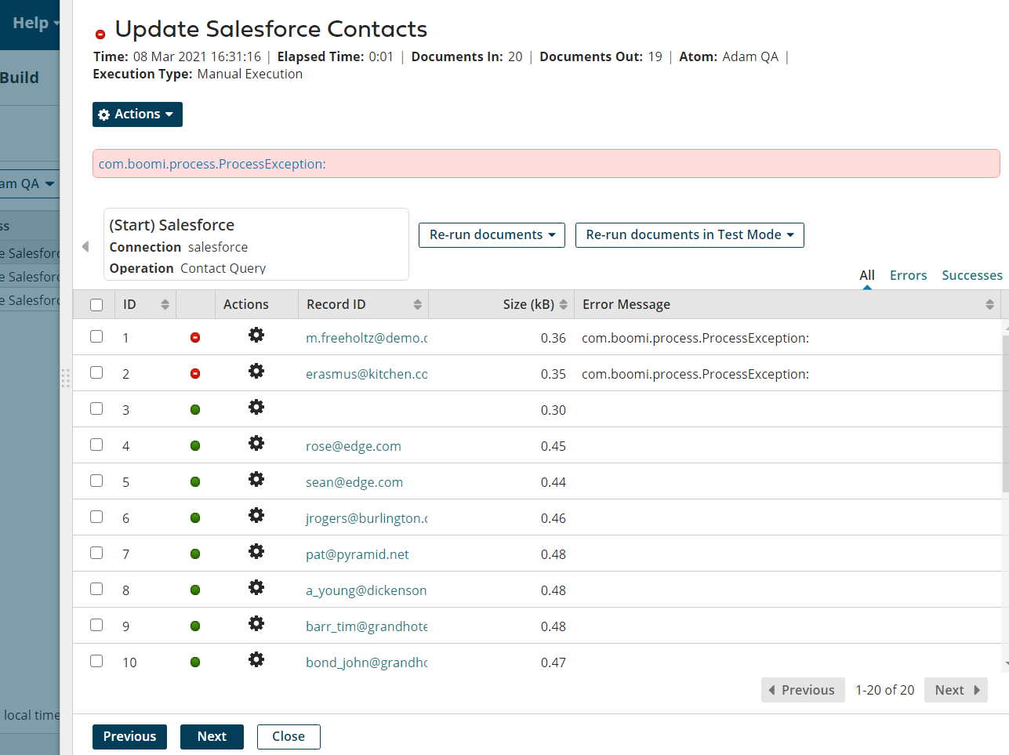
Task: Expand the Re-run documents in Test Mode dropdown
Action: point(690,235)
